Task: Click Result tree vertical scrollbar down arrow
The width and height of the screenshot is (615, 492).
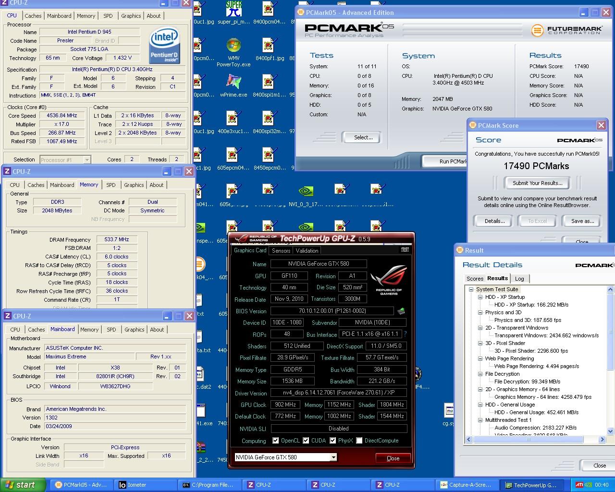Action: click(x=611, y=431)
